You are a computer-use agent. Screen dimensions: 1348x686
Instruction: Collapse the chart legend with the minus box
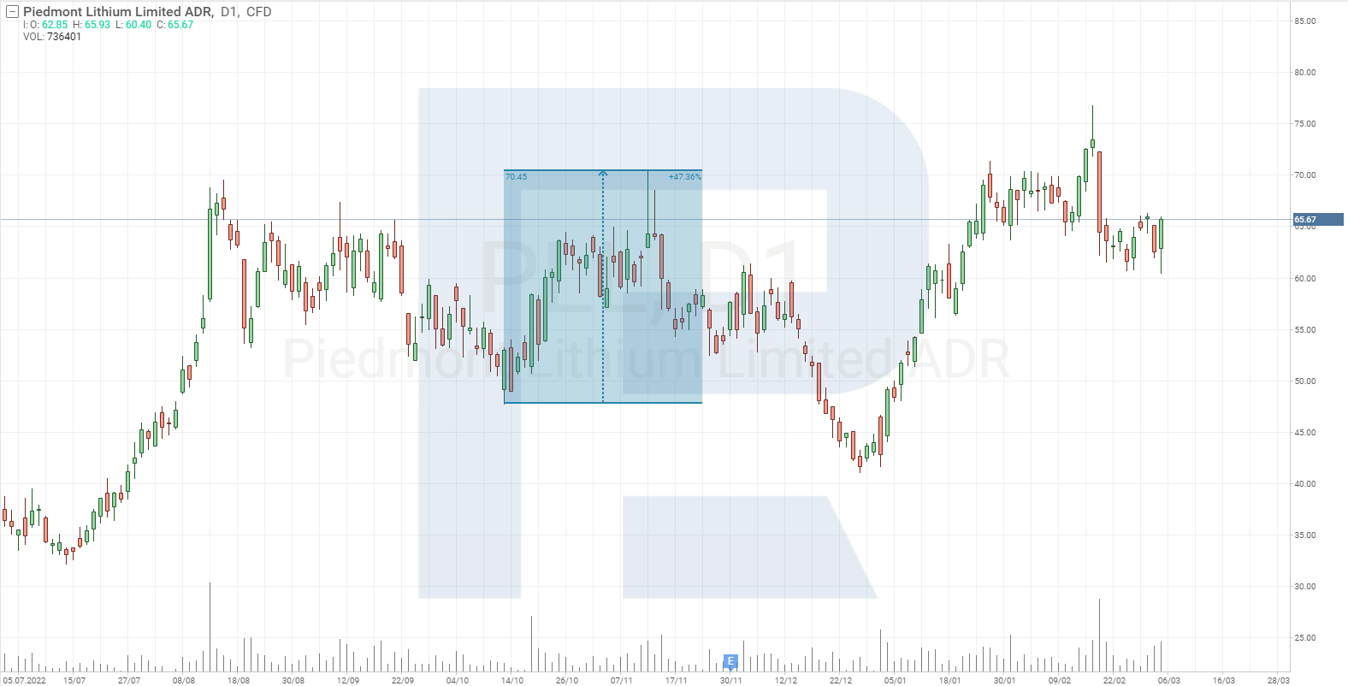[x=13, y=12]
